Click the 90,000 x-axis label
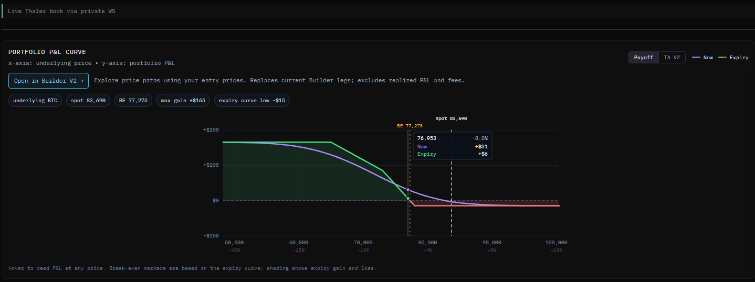Image resolution: width=755 pixels, height=282 pixels. coord(492,243)
